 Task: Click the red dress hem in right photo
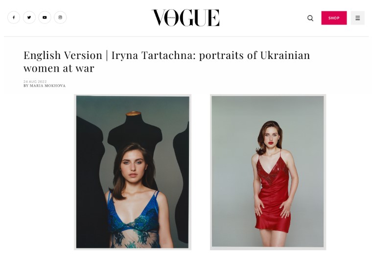(273, 227)
